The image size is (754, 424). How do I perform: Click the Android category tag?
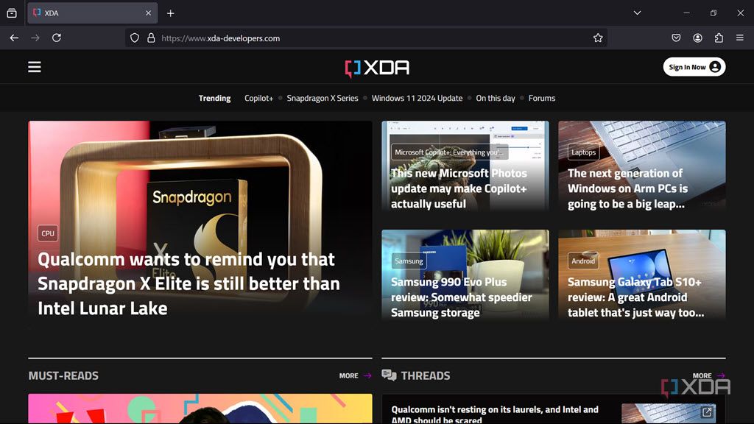(583, 261)
